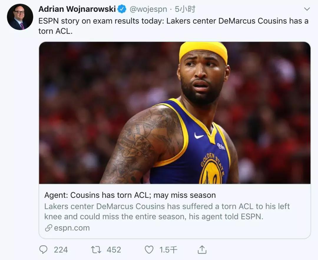
Task: Expand the tweet options chevron
Action: point(307,9)
